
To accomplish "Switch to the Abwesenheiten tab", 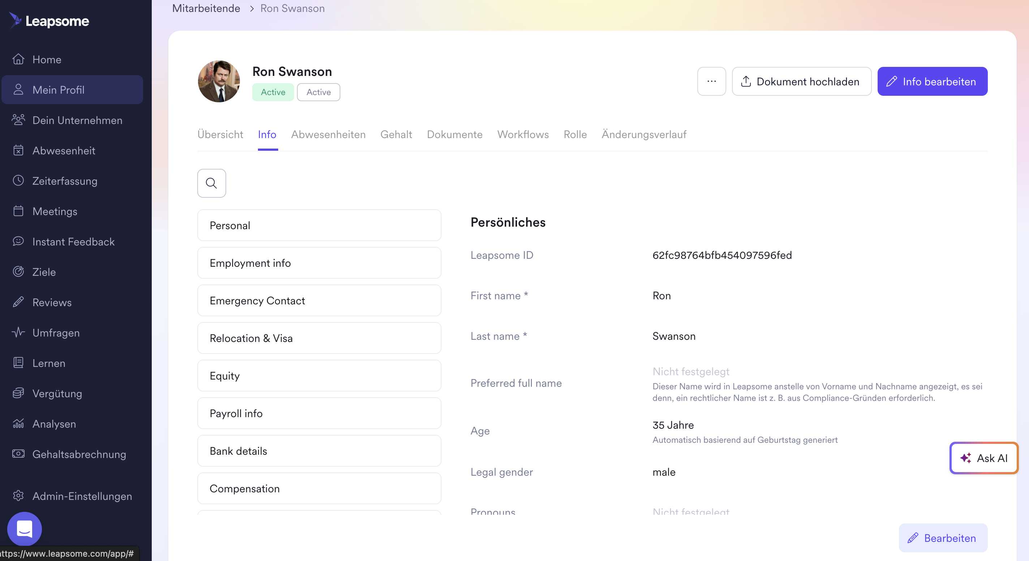I will pos(328,134).
